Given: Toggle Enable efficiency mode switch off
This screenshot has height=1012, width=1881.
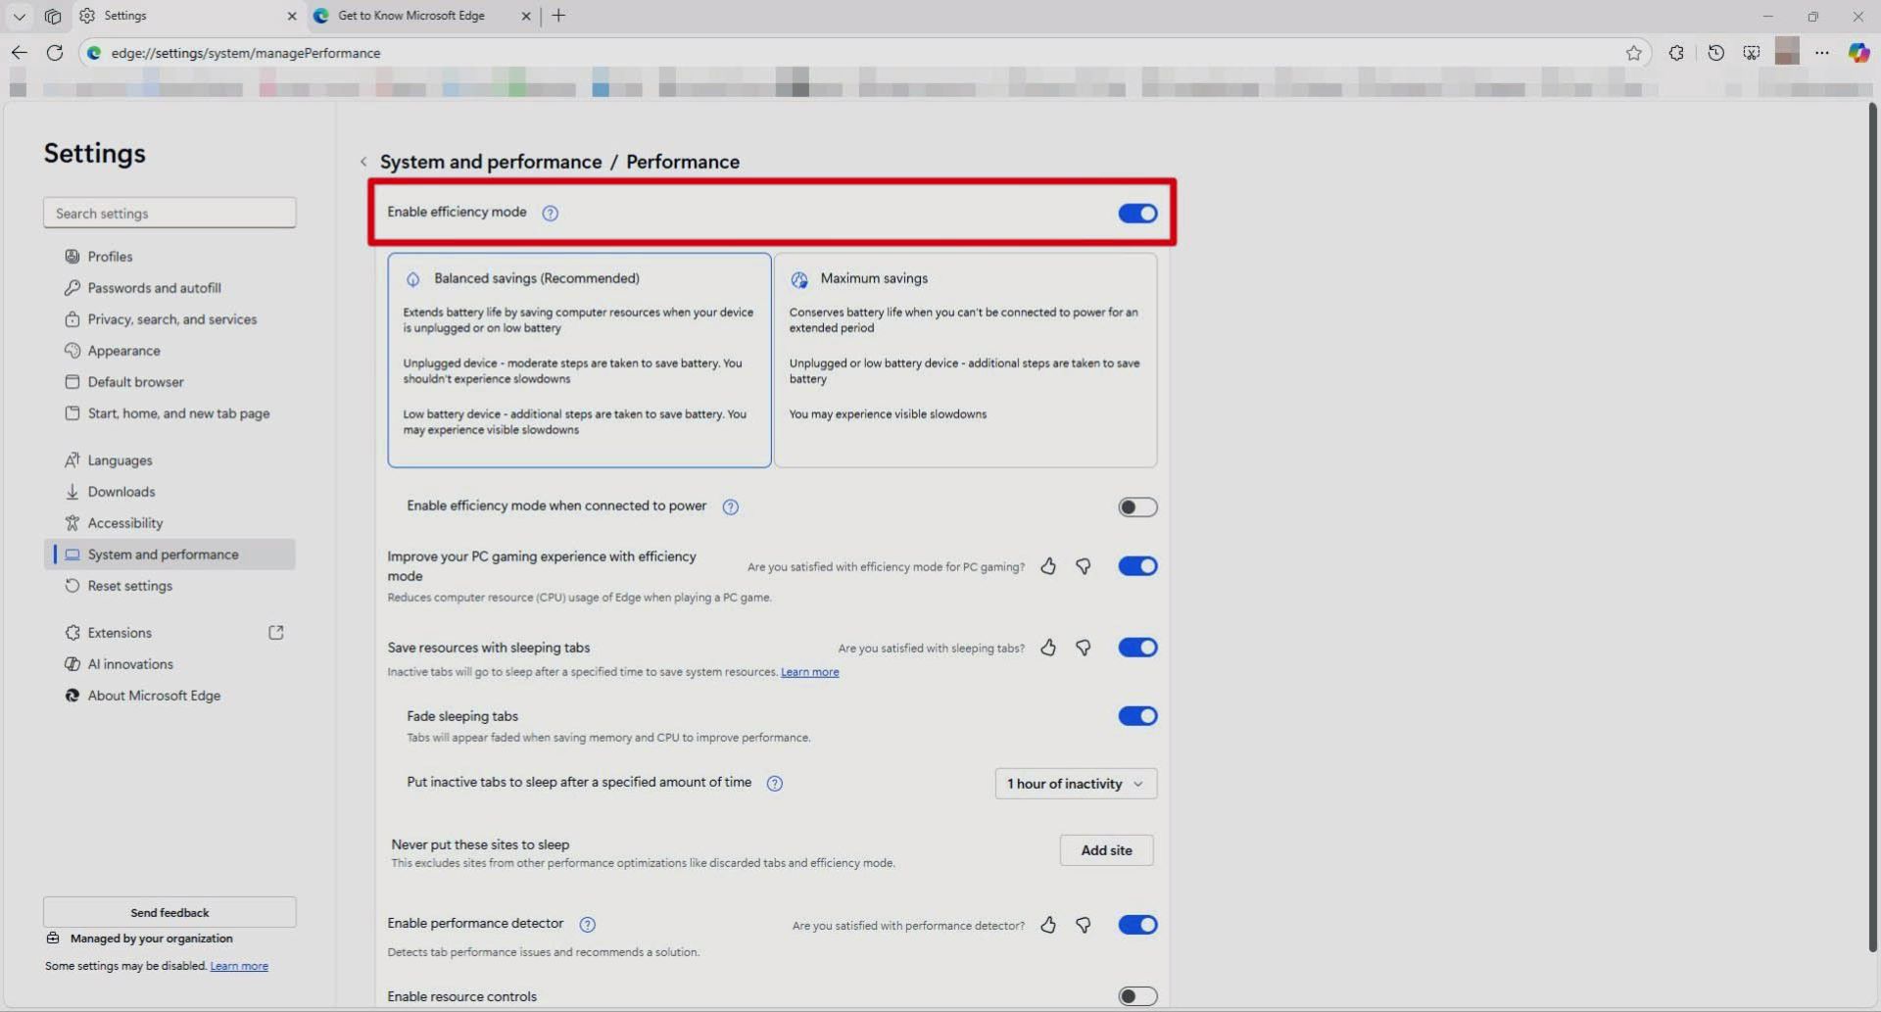Looking at the screenshot, I should tap(1136, 214).
